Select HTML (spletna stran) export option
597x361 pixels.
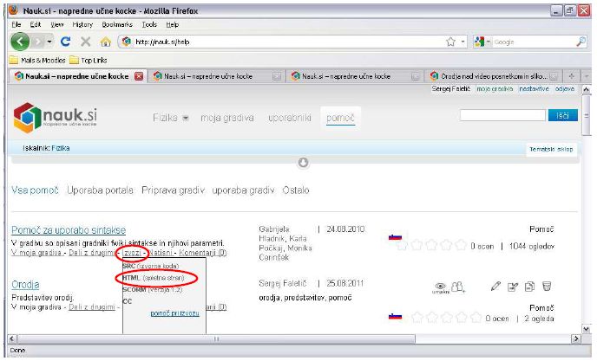(166, 277)
